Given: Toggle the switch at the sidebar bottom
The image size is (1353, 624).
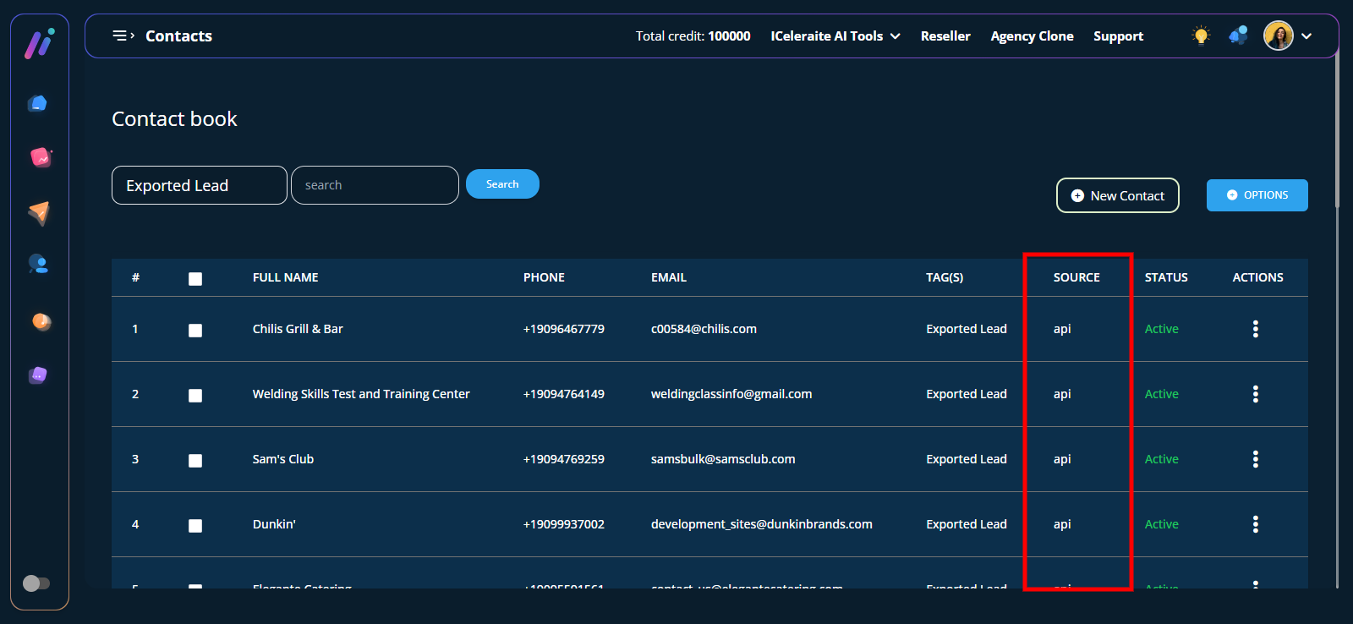Looking at the screenshot, I should click(36, 583).
